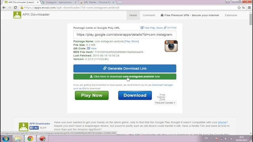
Task: Click the browser forward arrow
Action: (x=9, y=7)
